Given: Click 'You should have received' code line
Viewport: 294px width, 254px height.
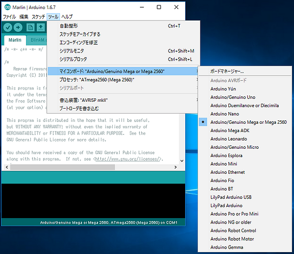Looking at the screenshot, I should coord(80,153).
